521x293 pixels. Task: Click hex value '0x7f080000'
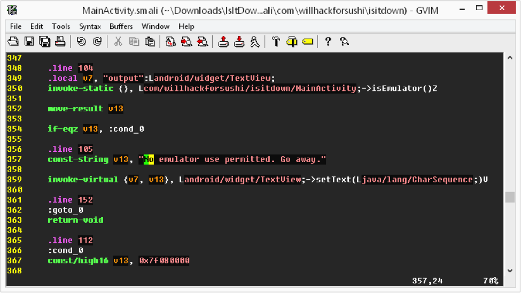pyautogui.click(x=165, y=261)
